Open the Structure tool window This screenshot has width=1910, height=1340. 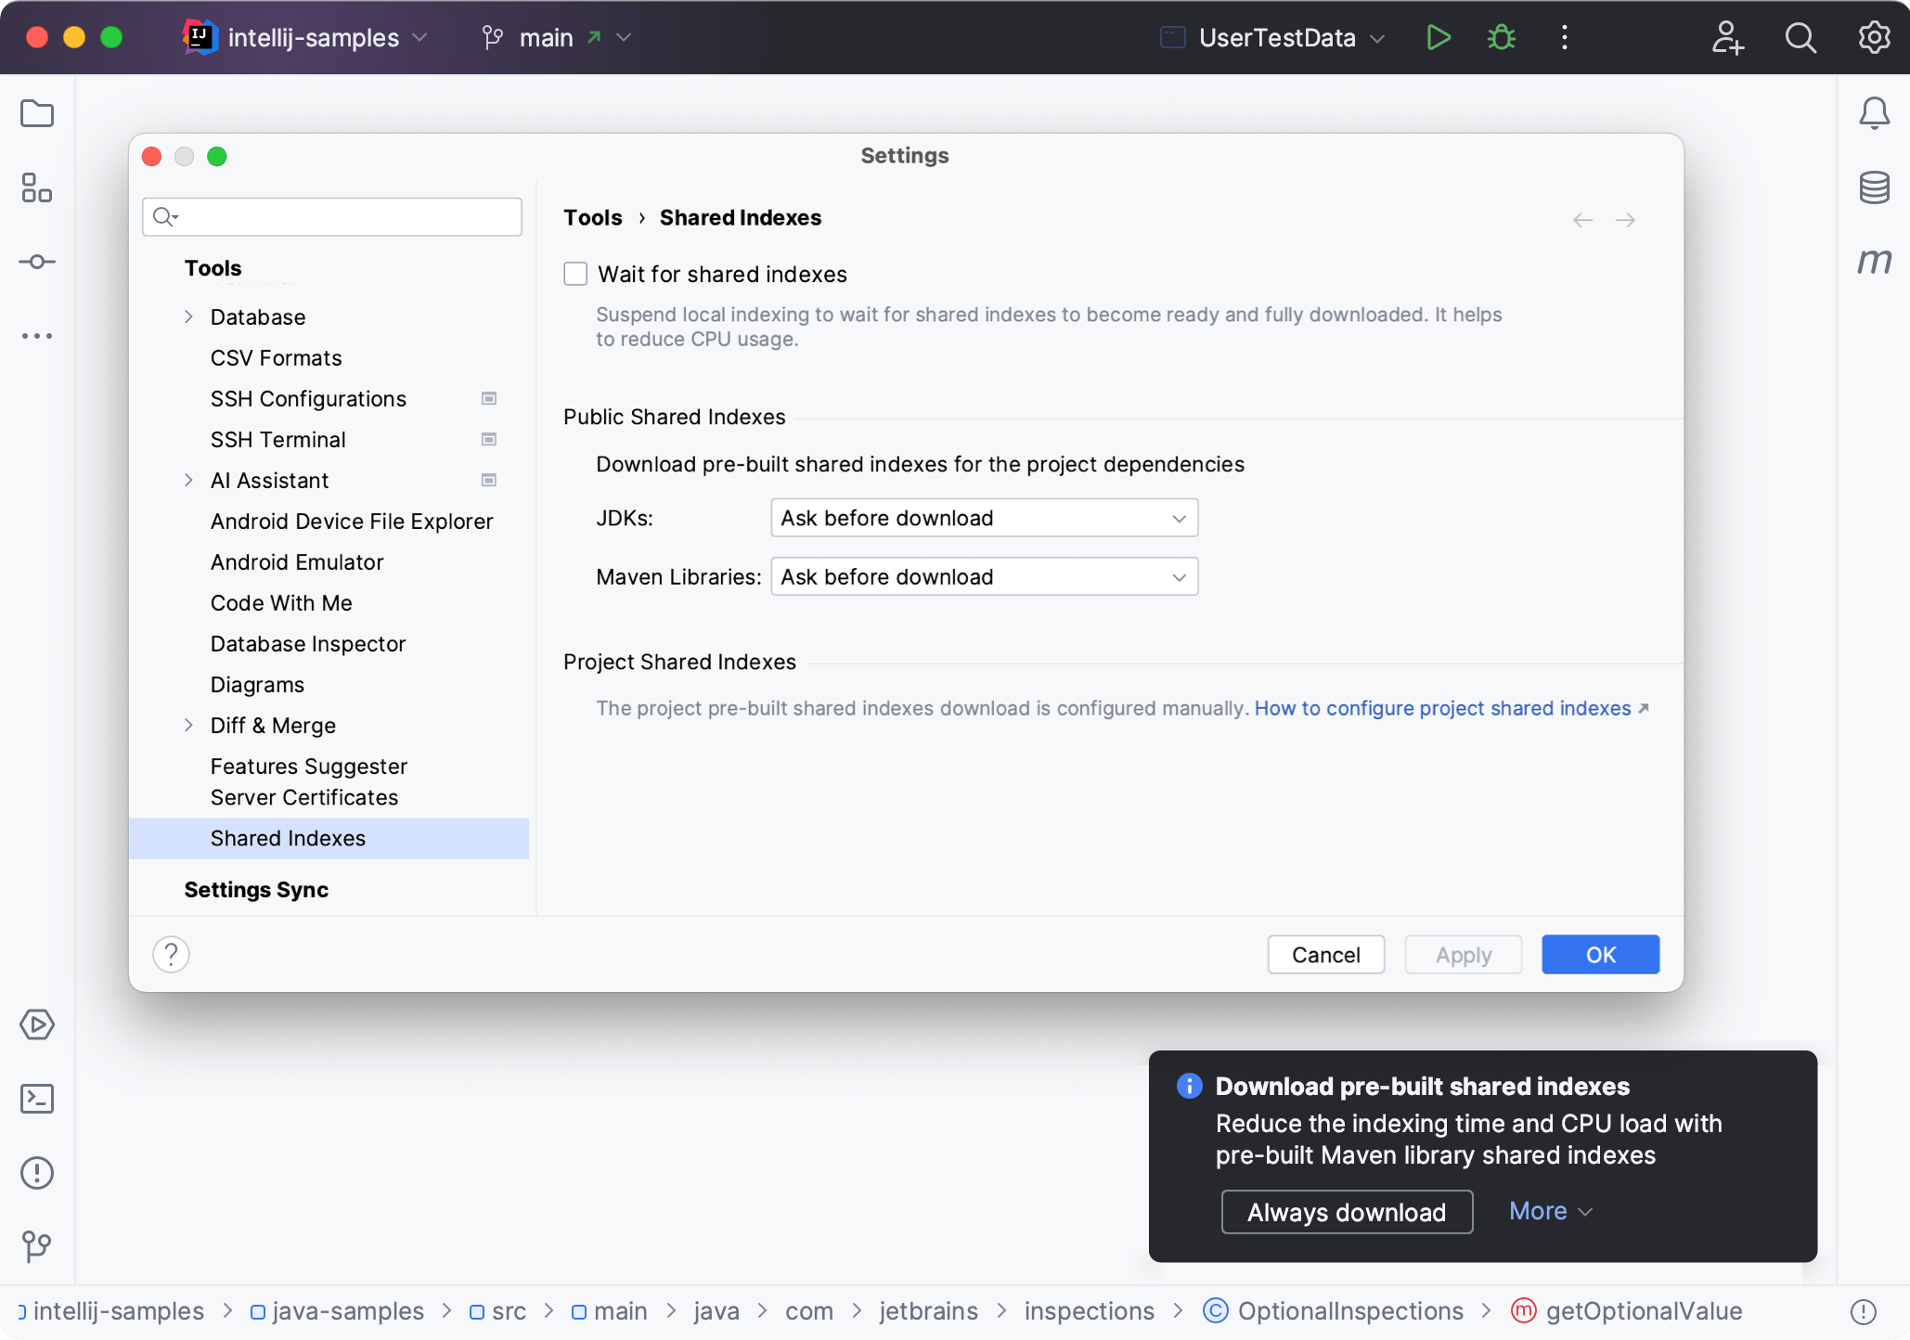pyautogui.click(x=36, y=187)
